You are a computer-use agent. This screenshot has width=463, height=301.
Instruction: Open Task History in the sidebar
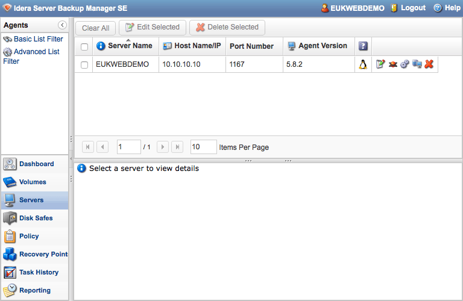point(39,272)
